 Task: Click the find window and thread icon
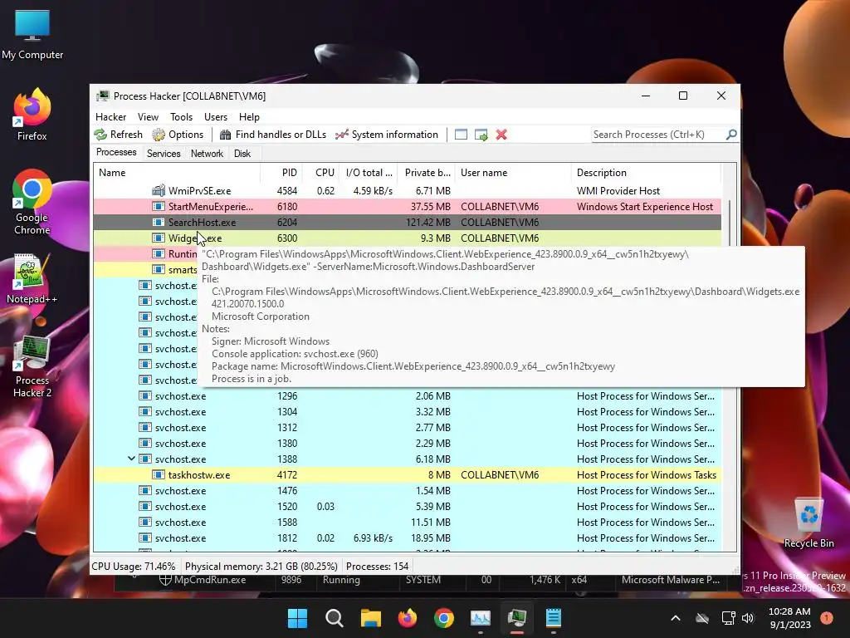click(481, 135)
